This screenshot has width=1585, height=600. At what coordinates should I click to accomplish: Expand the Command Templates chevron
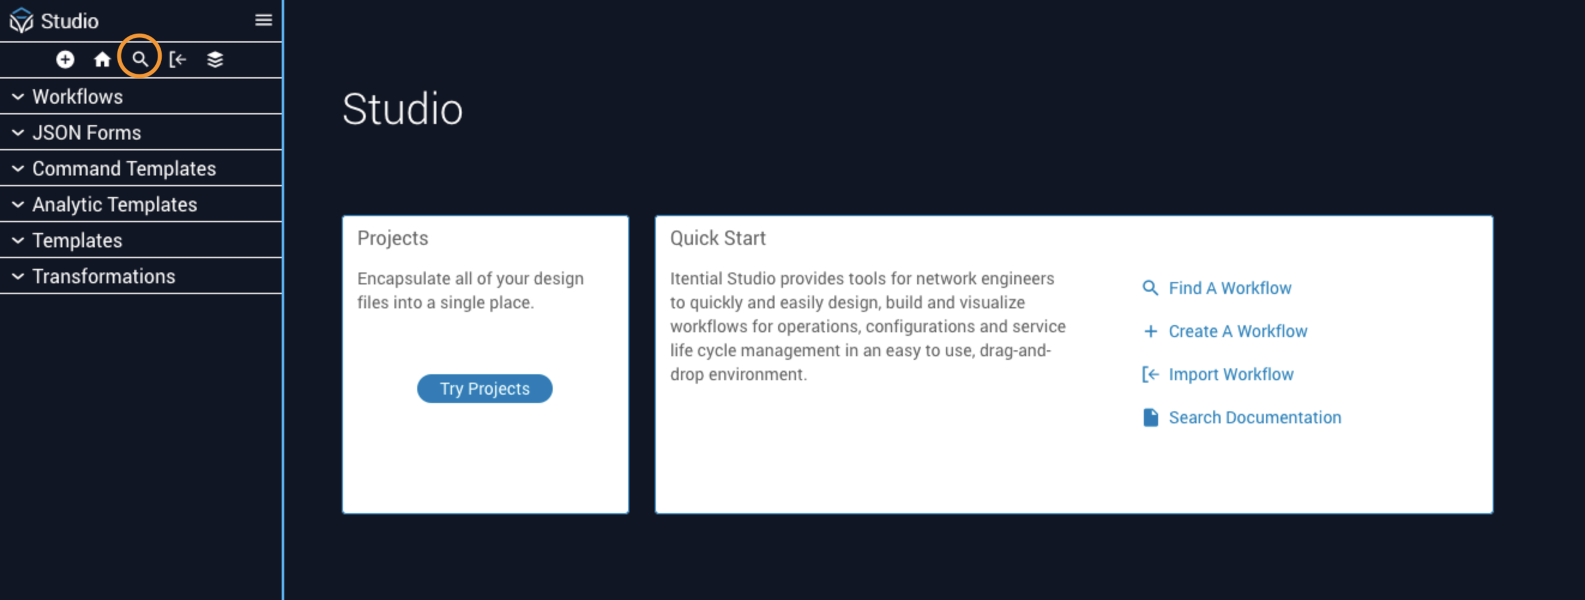coord(19,168)
